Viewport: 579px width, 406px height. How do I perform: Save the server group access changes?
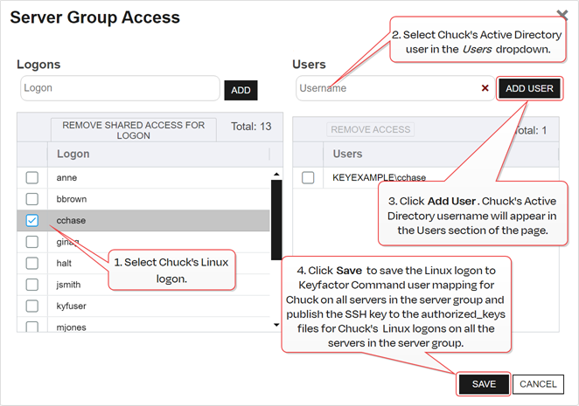484,384
